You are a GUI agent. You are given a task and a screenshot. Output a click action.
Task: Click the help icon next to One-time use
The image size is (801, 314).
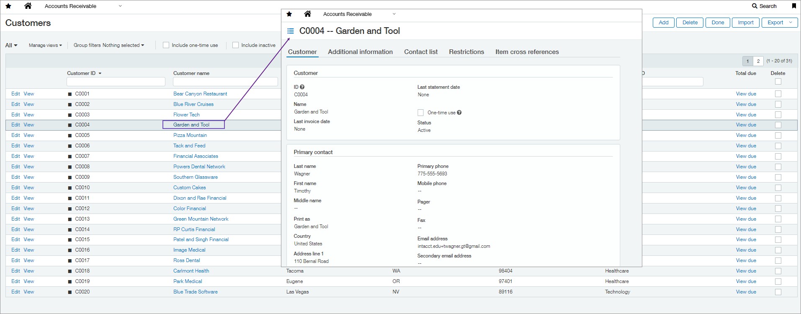459,113
